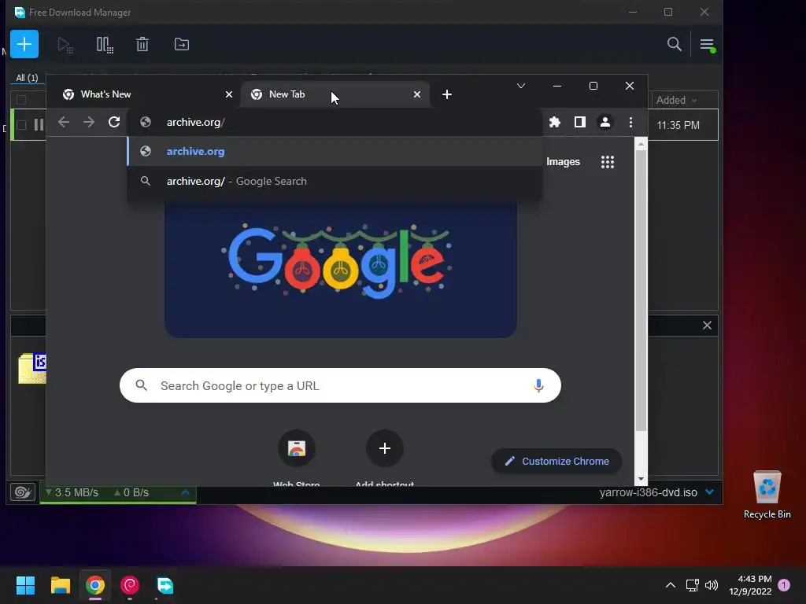Toggle snail mode in Free Download Manager
The image size is (806, 604).
[x=23, y=492]
